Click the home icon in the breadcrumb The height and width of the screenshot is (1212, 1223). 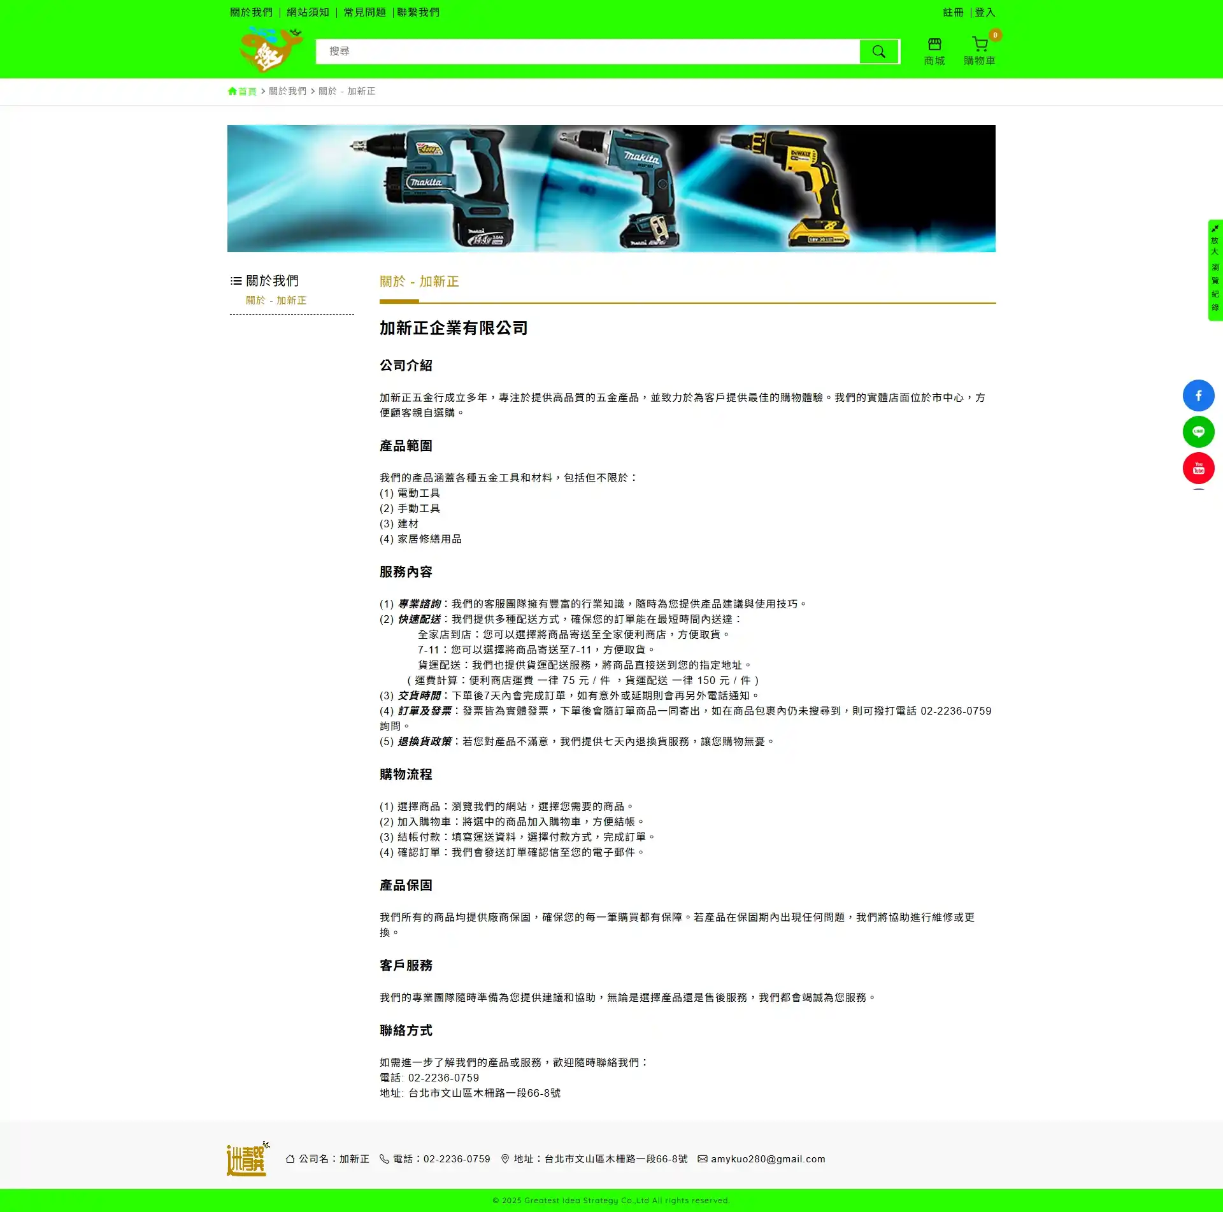click(x=232, y=91)
